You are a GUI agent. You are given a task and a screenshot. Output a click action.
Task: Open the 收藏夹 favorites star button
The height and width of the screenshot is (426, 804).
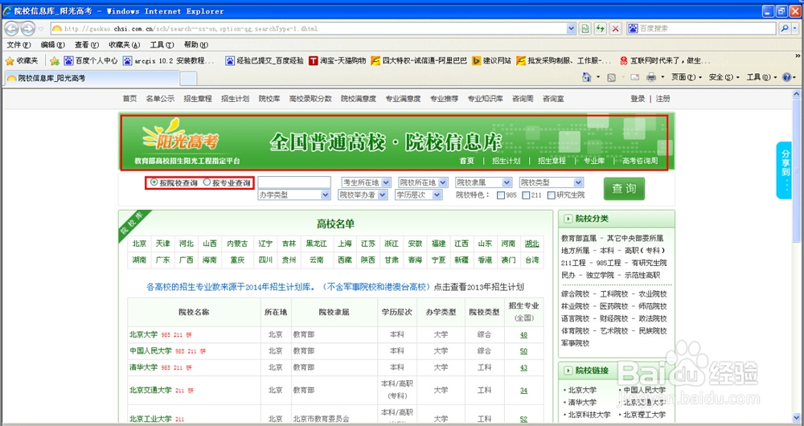click(x=22, y=61)
